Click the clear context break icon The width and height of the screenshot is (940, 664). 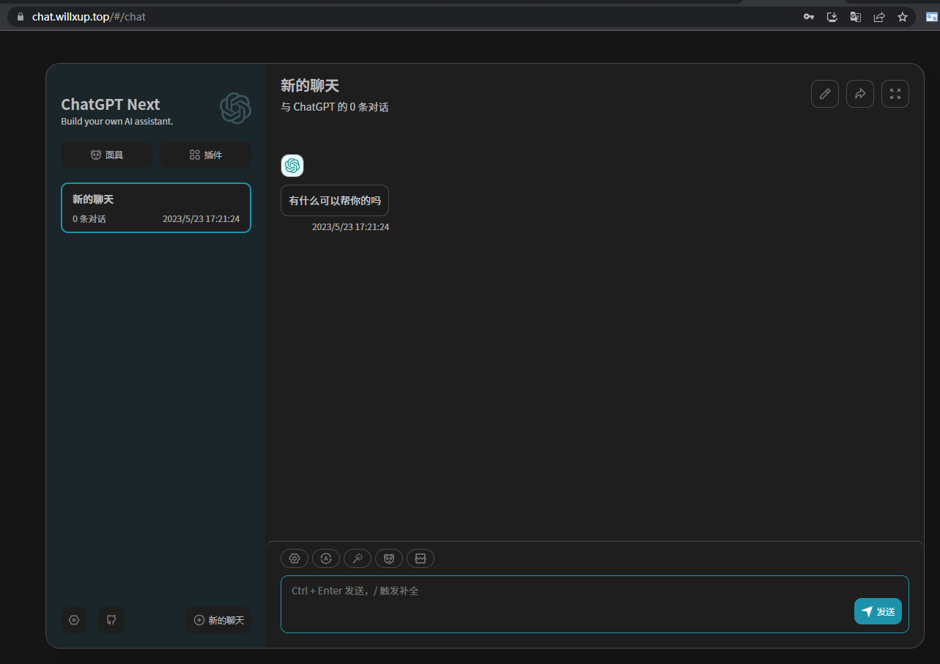(x=421, y=558)
